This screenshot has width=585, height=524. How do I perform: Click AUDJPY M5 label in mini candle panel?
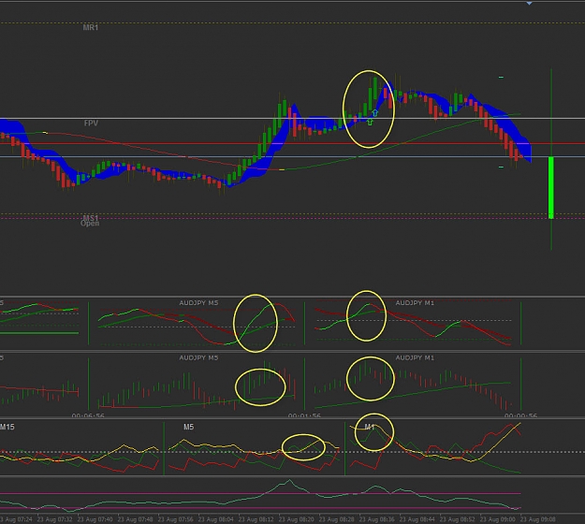pyautogui.click(x=198, y=357)
